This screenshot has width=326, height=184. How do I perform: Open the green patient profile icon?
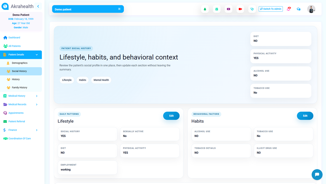(205, 9)
